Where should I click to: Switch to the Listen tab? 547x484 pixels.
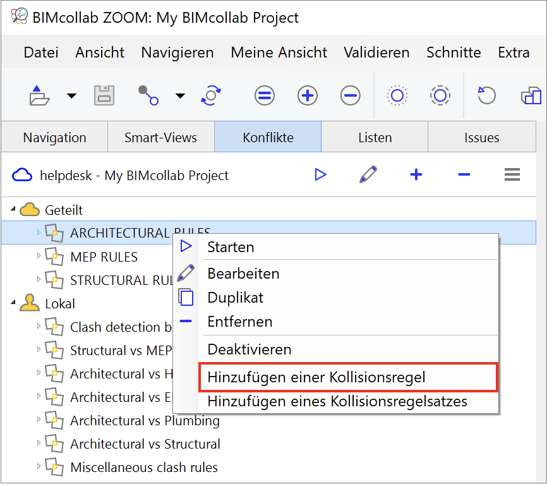(x=375, y=136)
